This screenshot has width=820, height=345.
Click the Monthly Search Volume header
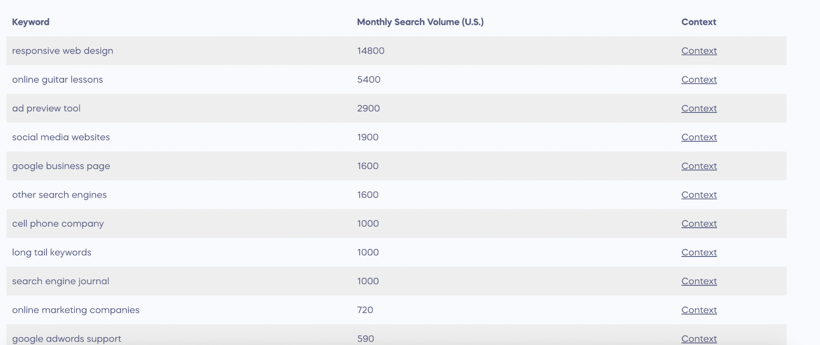tap(420, 22)
